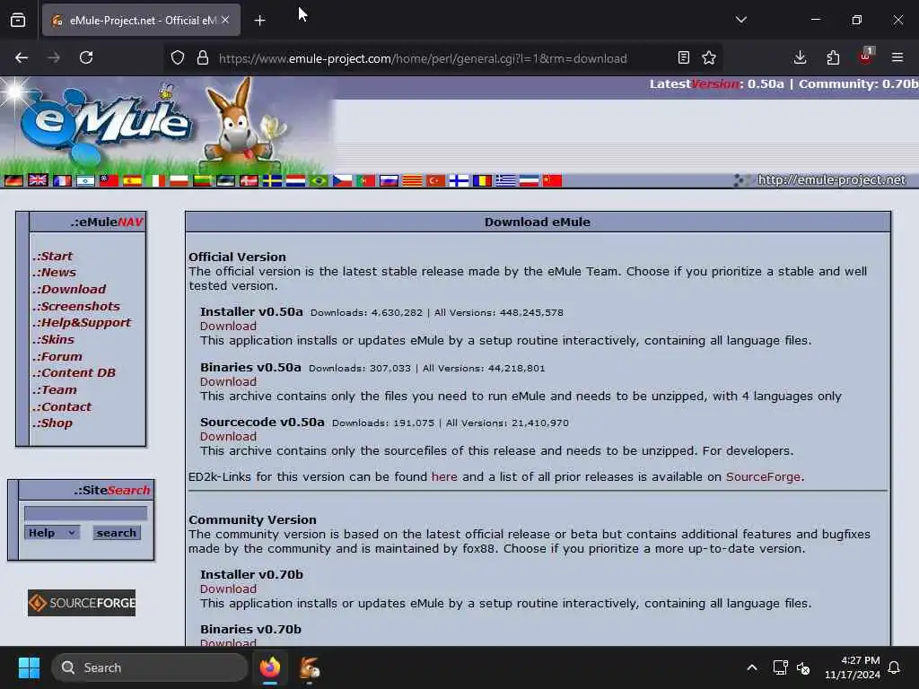
Task: Select the Taiwanese flag language icon
Action: coord(109,180)
